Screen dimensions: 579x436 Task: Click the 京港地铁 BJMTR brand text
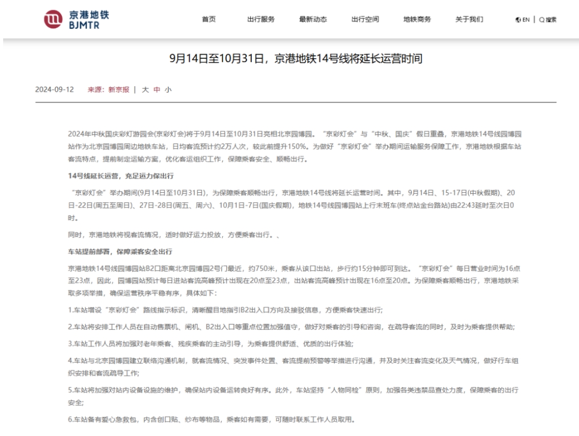[x=89, y=19]
